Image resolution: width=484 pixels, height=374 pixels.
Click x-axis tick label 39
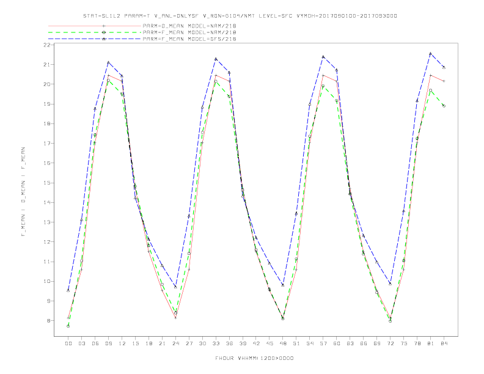[243, 343]
